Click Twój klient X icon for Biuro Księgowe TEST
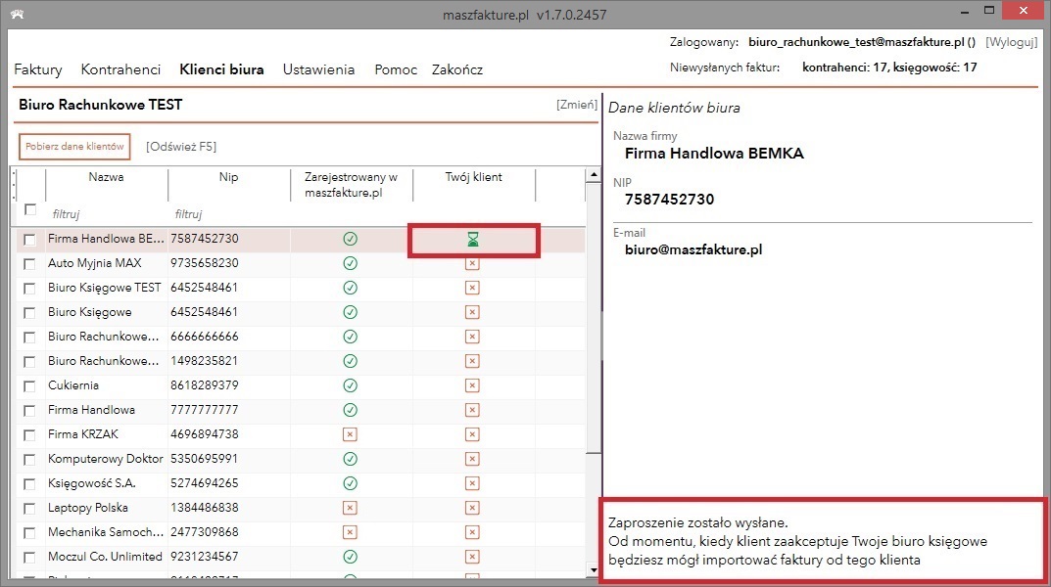1051x587 pixels. [x=472, y=288]
